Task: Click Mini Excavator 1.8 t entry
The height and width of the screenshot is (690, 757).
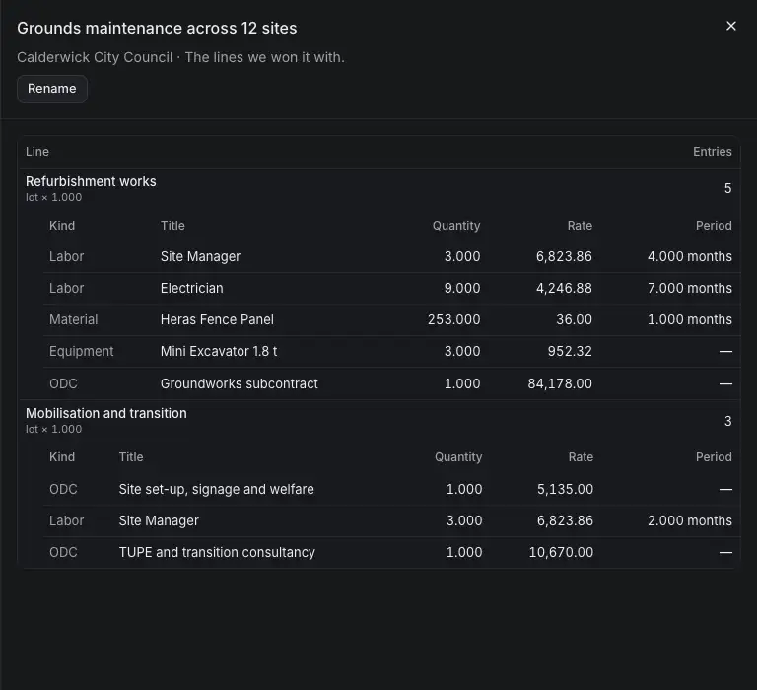Action: pos(219,351)
